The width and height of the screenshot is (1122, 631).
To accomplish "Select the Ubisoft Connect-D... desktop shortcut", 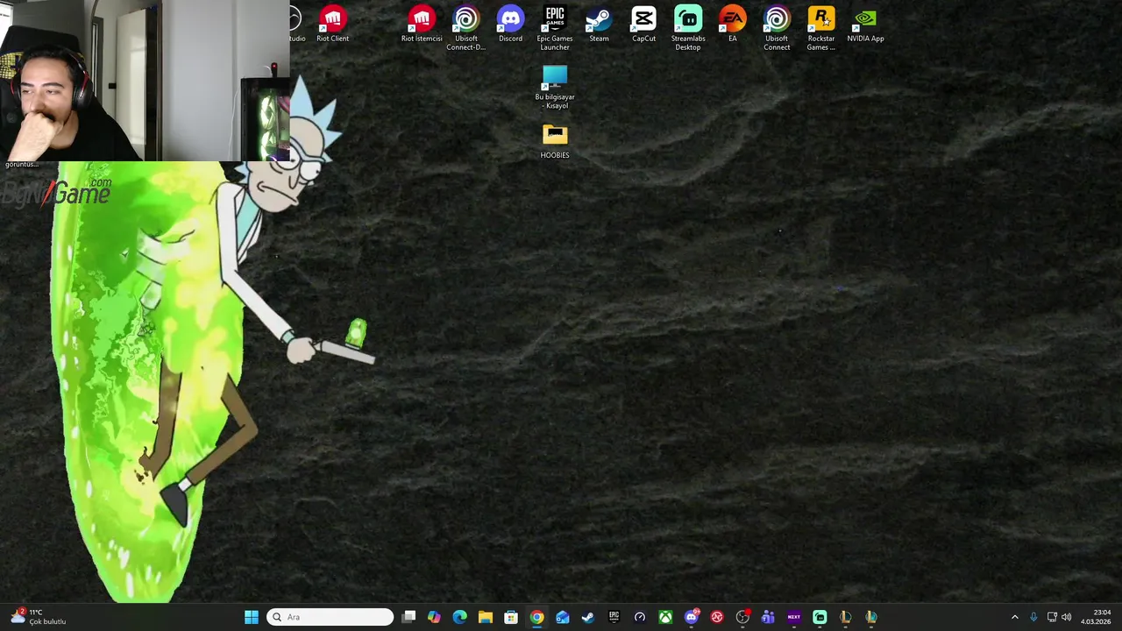I will [465, 29].
